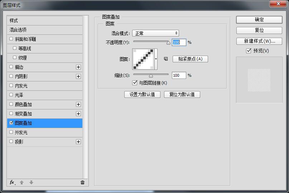Enable the 渐变叠加 checkbox
The width and height of the screenshot is (289, 193).
click(x=11, y=113)
